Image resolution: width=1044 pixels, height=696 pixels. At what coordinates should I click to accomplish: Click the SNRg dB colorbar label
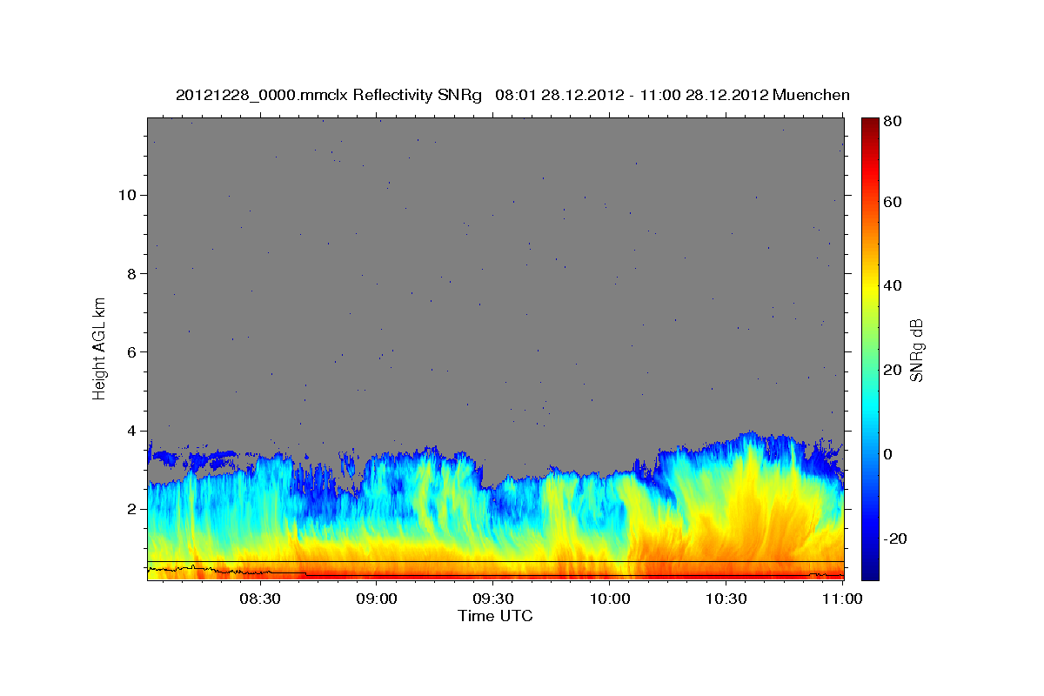pyautogui.click(x=916, y=350)
